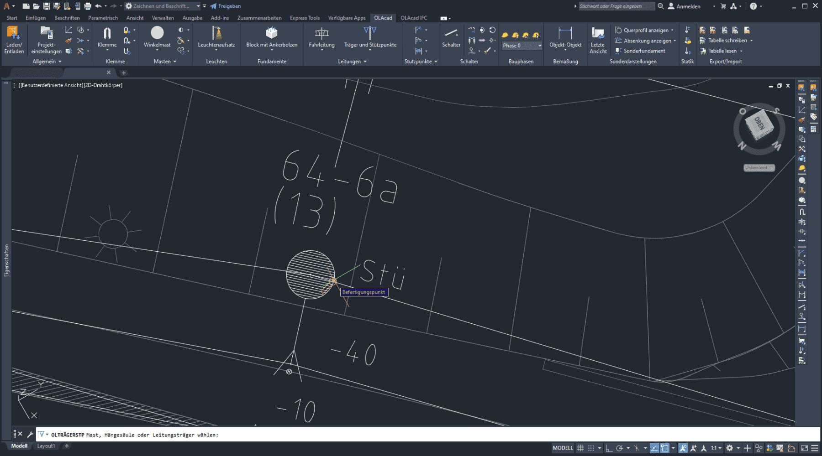Open the Phase 0 dropdown

(539, 46)
